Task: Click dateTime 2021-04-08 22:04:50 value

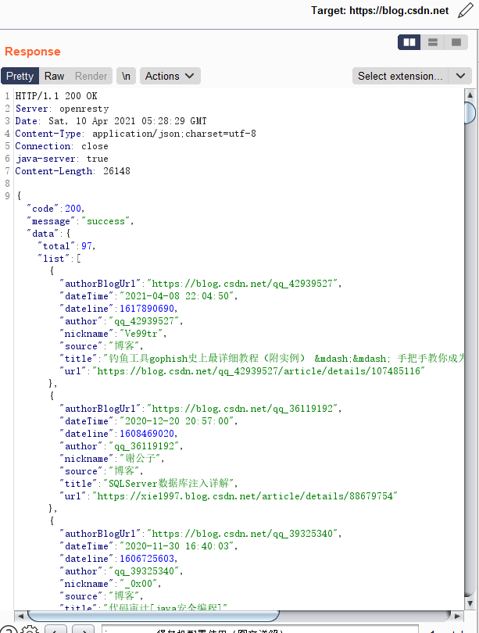Action: pos(177,296)
